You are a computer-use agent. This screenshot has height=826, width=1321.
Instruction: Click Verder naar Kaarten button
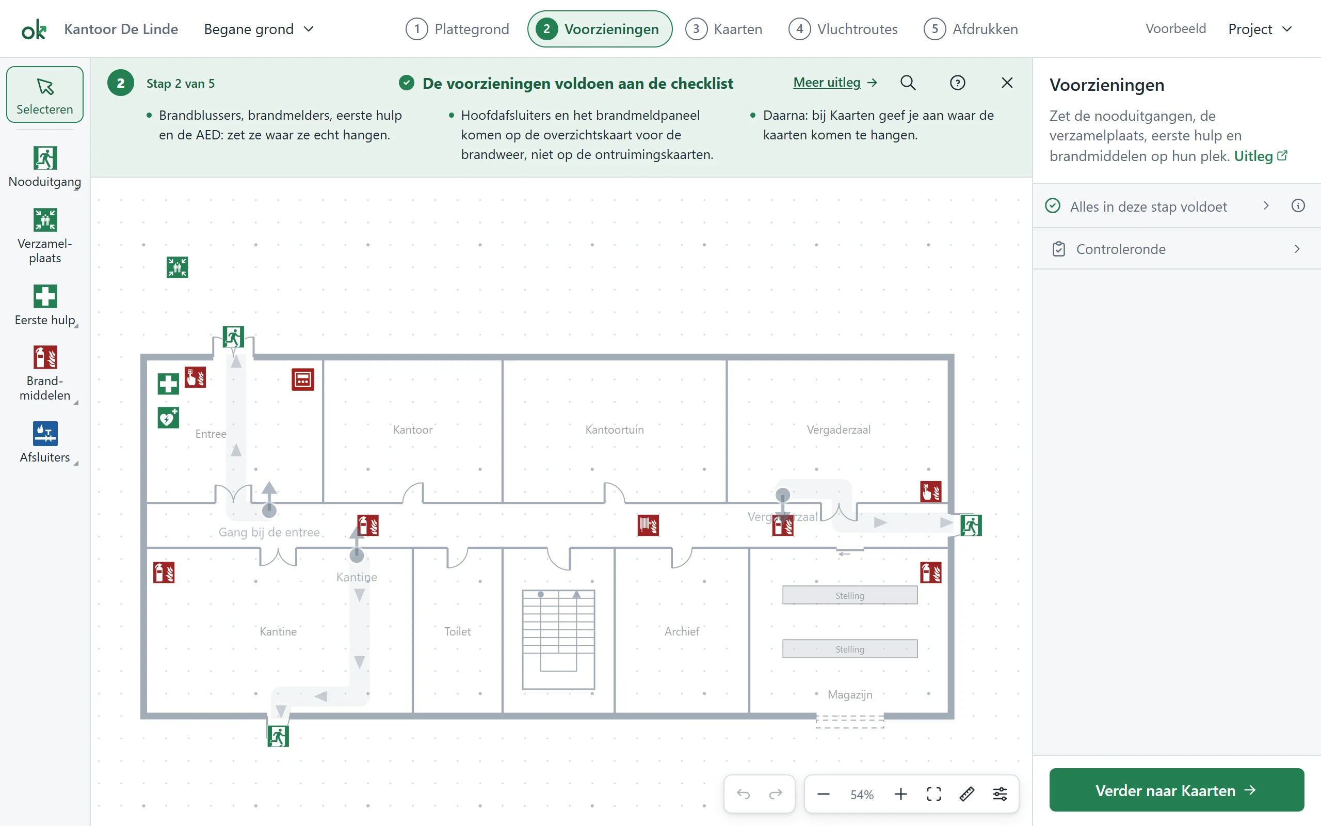(x=1177, y=790)
